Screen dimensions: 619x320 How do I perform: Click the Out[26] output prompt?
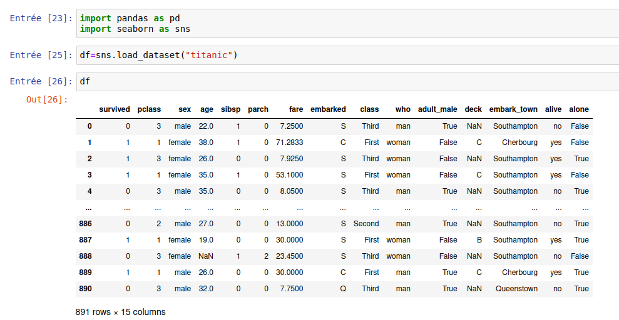(x=47, y=99)
